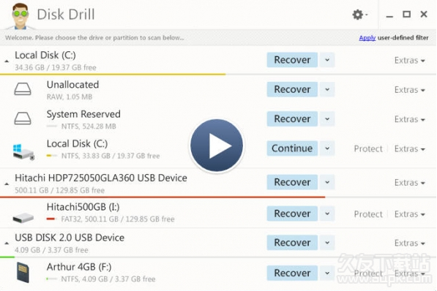
Task: Click the Disk Drill mascot logo
Action: pyautogui.click(x=20, y=15)
